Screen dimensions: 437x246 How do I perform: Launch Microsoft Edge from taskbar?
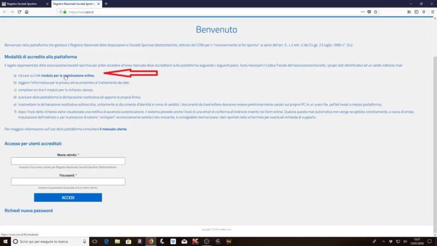(106, 242)
